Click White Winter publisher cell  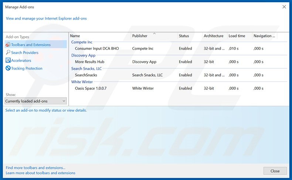point(143,88)
